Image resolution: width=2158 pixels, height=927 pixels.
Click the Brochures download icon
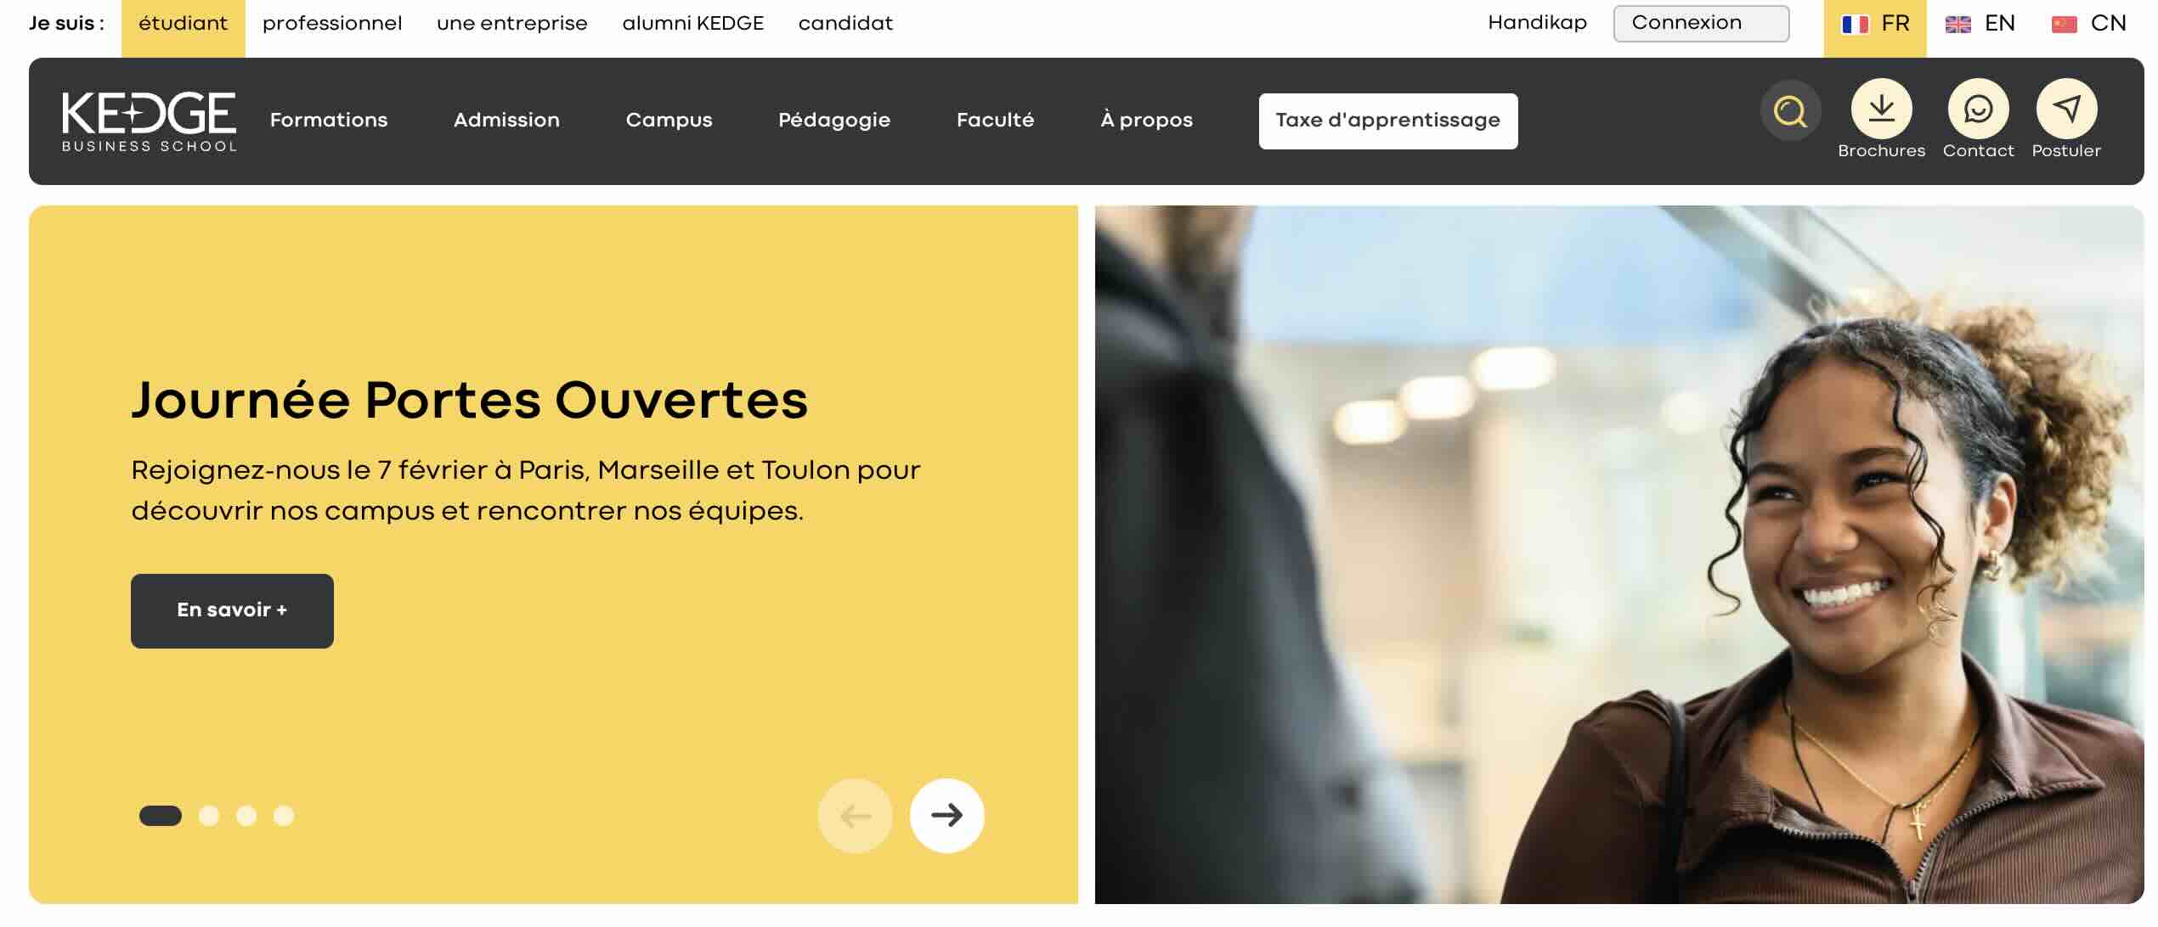coord(1881,109)
